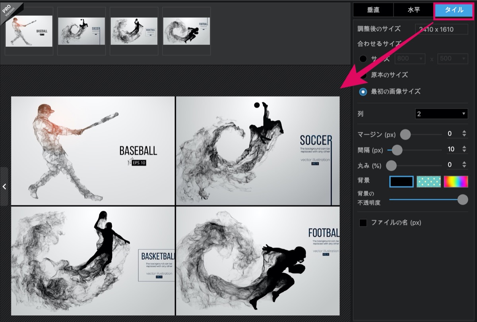Click the Football image in the tiled preview
This screenshot has height=322, width=477.
(x=258, y=261)
